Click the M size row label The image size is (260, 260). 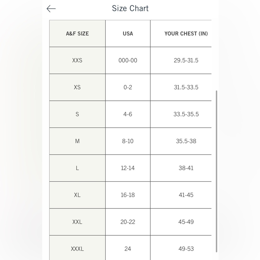point(77,141)
